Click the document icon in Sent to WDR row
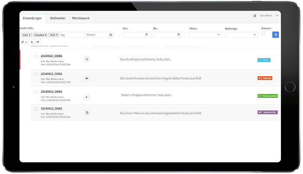 coord(87,113)
